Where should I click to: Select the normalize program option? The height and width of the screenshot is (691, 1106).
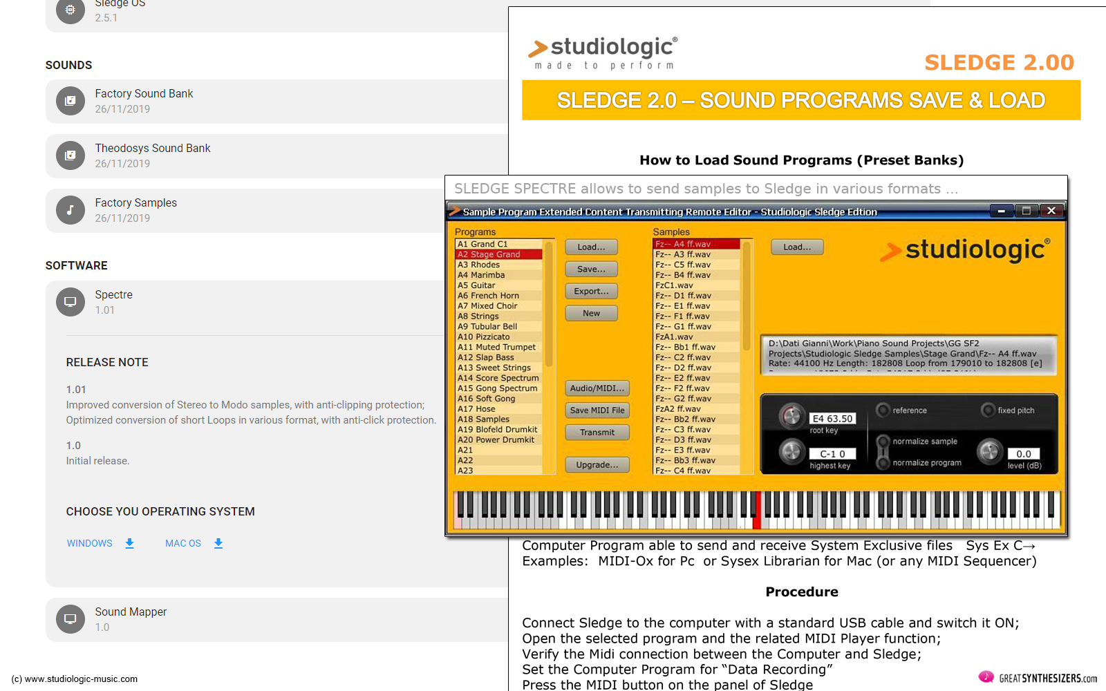pos(883,463)
